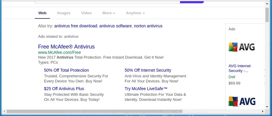This screenshot has height=116, width=272.
Task: Click the horizontal scrollbar right arrow
Action: pos(263,111)
